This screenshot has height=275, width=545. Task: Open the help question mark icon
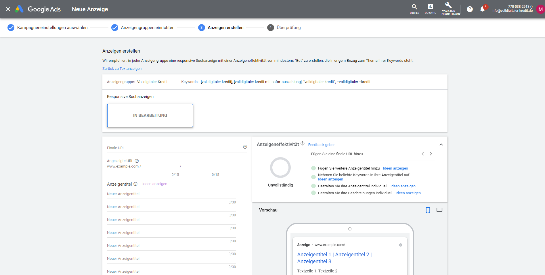click(470, 9)
